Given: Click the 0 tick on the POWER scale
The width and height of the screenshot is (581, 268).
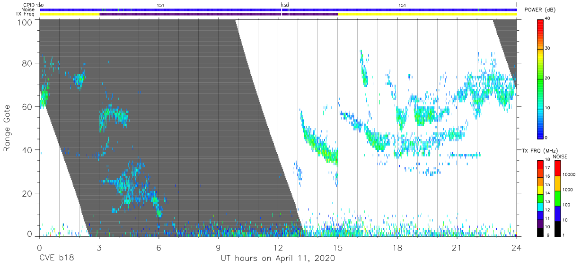Looking at the screenshot, I should coord(546,138).
